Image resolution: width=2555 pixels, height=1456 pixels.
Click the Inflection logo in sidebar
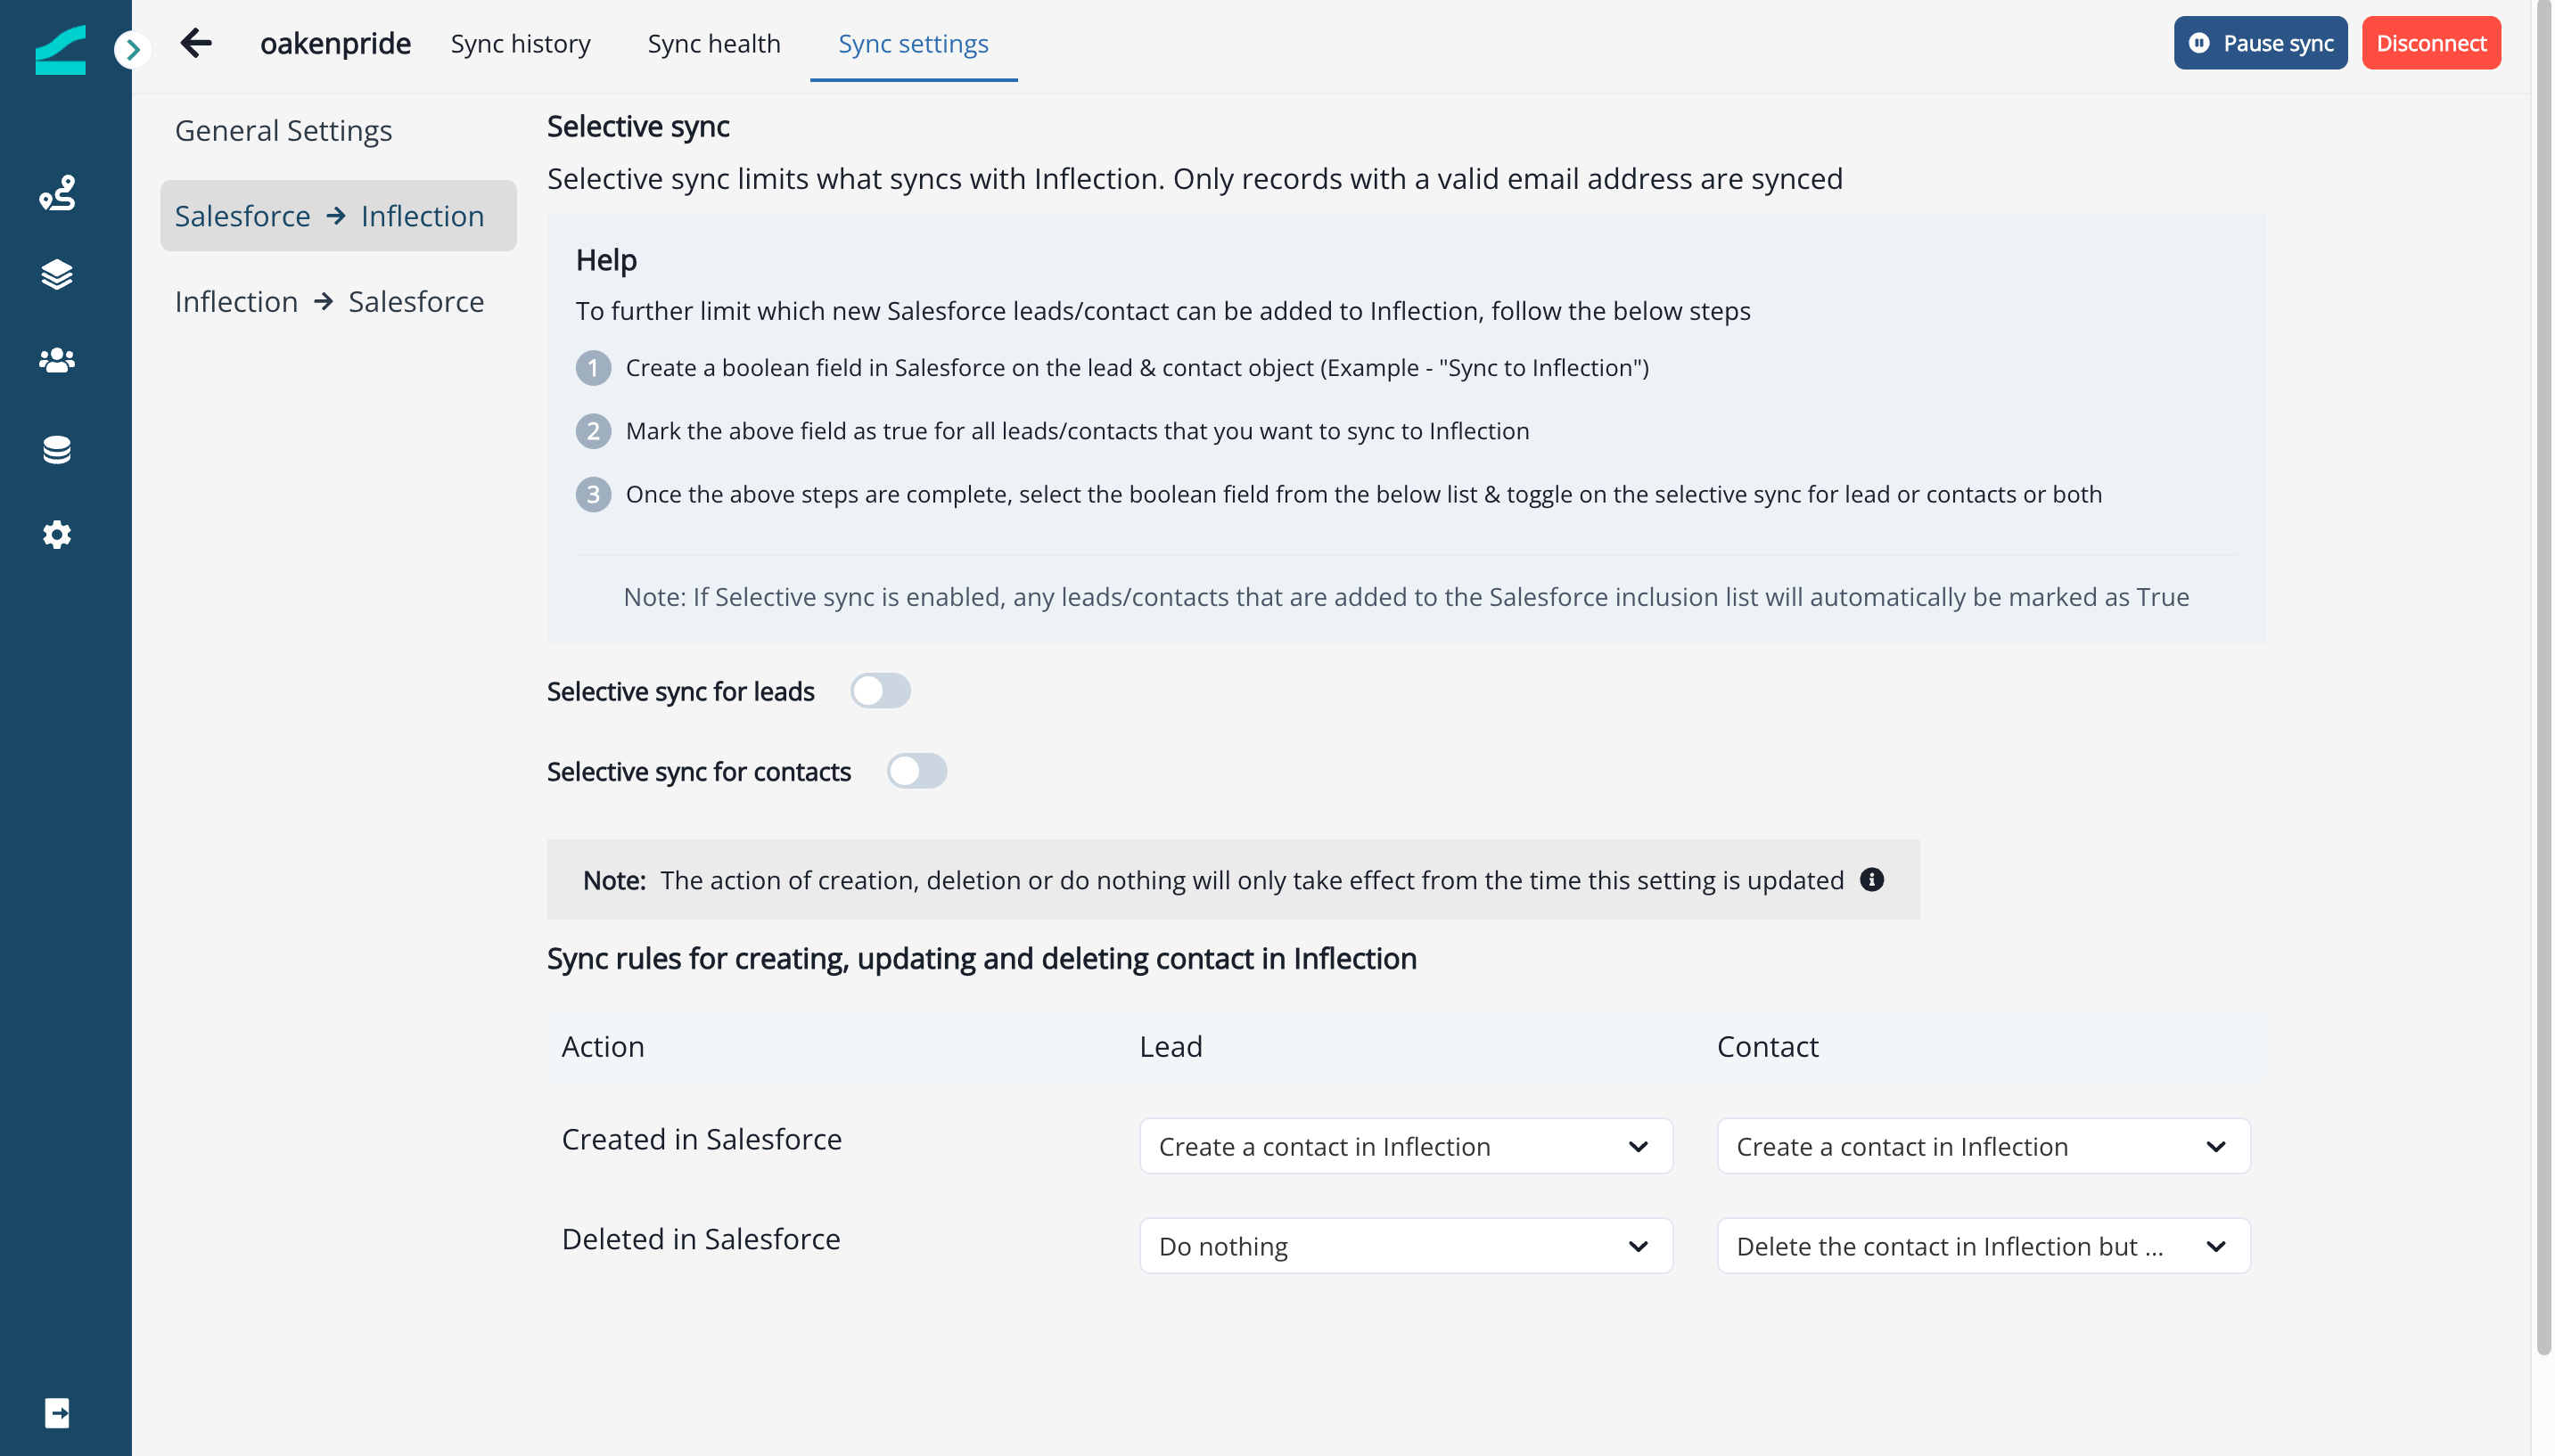tap(60, 50)
